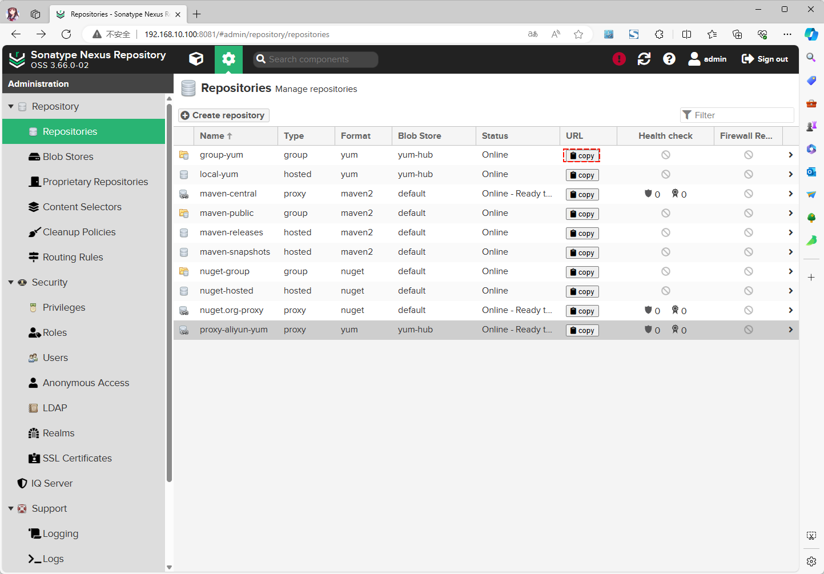Collapse the Repository tree section
824x574 pixels.
click(x=11, y=106)
